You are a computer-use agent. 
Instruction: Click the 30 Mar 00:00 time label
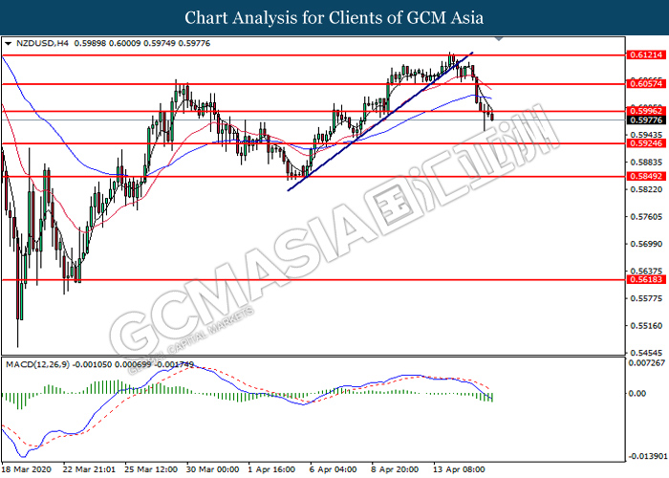213,469
